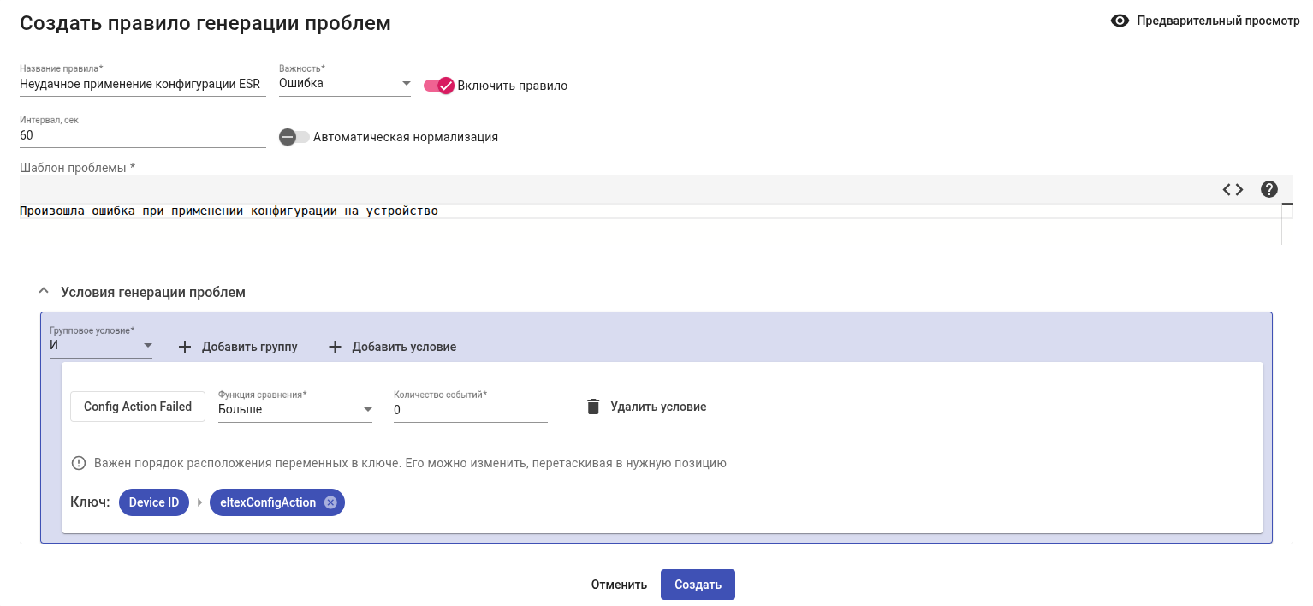Screen dimensions: 1313x606
Task: Click the Config Action Failed button
Action: coord(138,407)
